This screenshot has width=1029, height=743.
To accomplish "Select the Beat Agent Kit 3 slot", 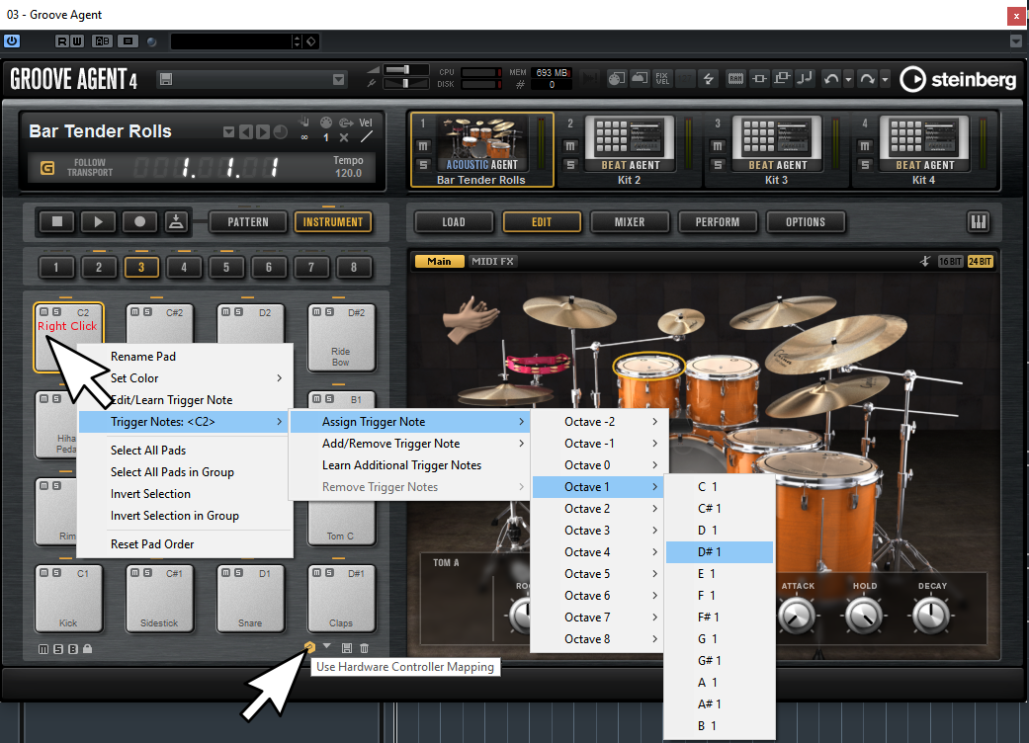I will coord(776,149).
